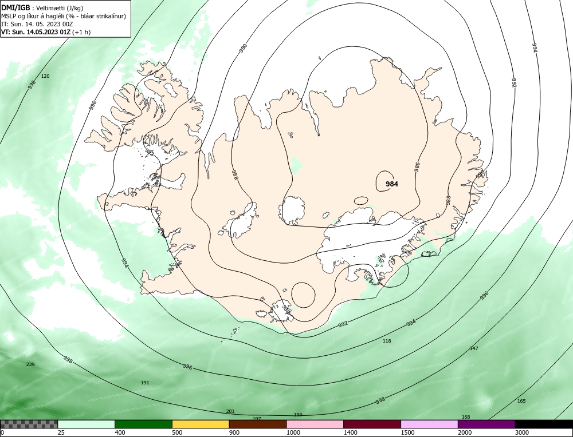573x437 pixels.
Task: Click the 990 isobar label north of Iceland
Action: coord(244,48)
